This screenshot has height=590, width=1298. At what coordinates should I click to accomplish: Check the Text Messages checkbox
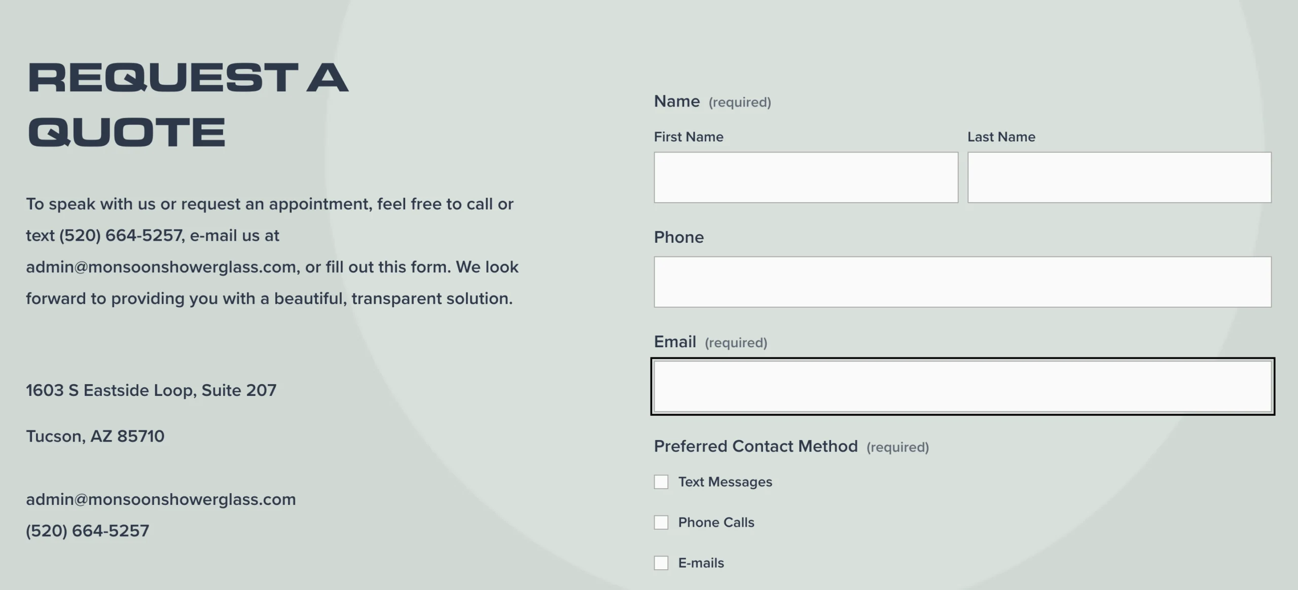coord(661,482)
